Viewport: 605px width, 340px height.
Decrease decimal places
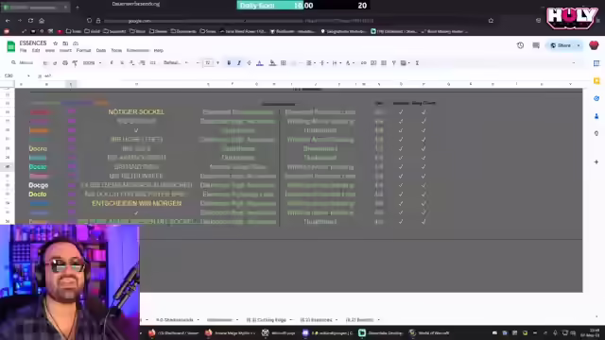(x=132, y=63)
